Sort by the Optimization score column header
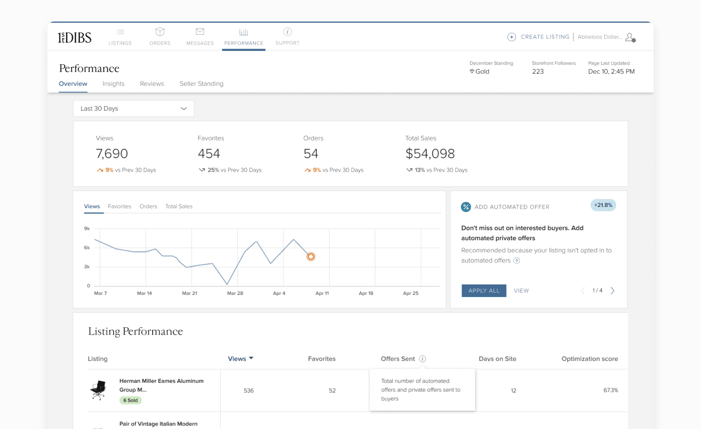701x429 pixels. point(590,359)
